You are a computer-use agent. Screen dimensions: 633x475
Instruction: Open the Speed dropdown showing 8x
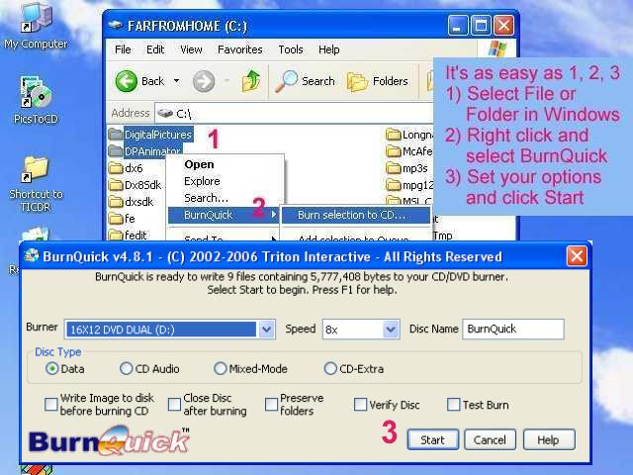click(x=391, y=330)
